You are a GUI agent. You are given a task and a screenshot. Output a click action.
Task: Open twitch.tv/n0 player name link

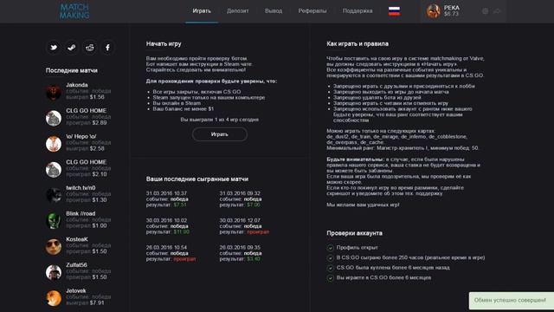coord(81,188)
